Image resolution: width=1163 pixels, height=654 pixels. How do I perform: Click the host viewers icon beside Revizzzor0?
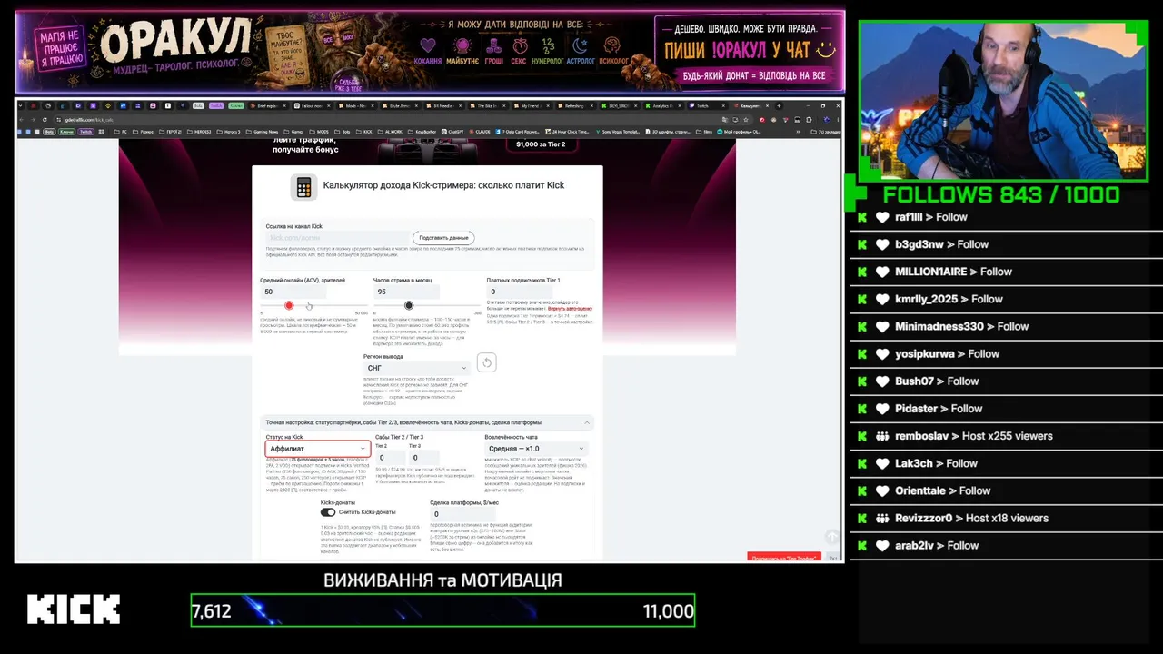[x=882, y=518]
